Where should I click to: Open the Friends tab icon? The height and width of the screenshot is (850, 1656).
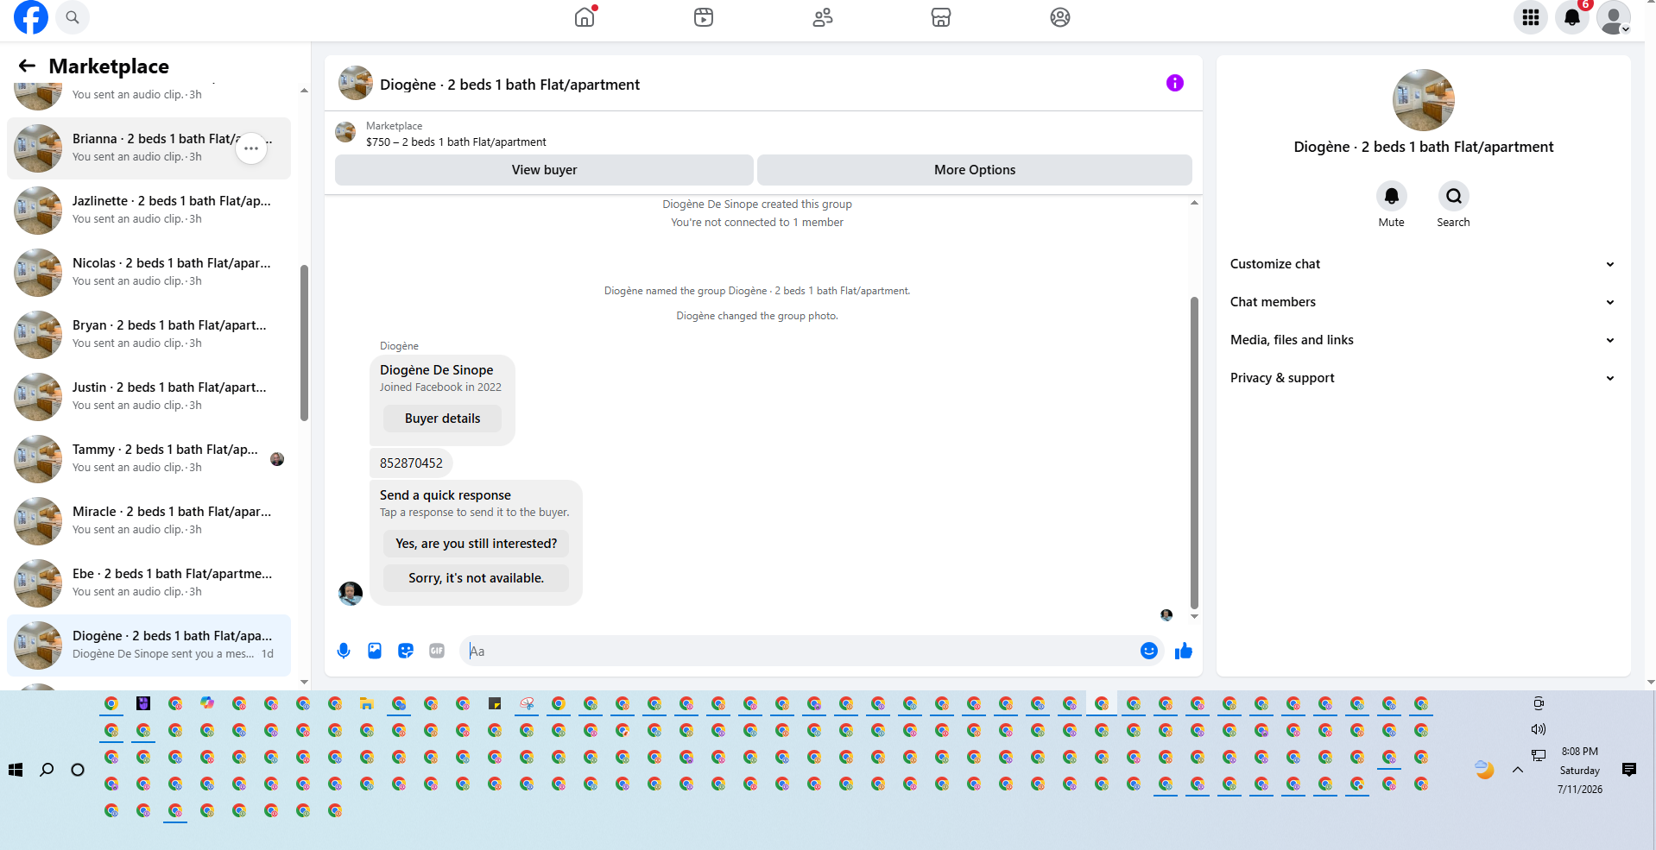click(823, 17)
